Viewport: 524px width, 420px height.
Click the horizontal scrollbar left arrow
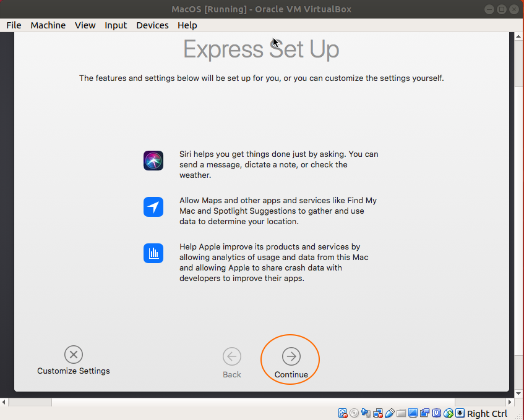point(4,402)
